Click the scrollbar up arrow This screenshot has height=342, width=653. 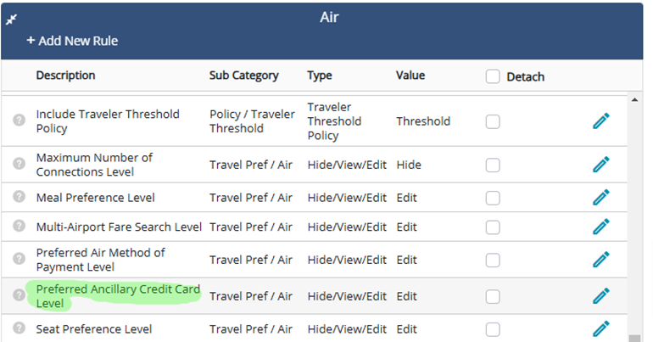pyautogui.click(x=634, y=99)
